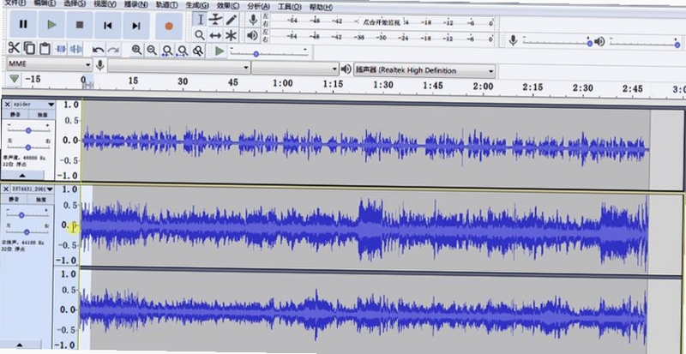Viewport: 686px width, 354px height.
Task: Collapse the spider track
Action: click(x=22, y=176)
